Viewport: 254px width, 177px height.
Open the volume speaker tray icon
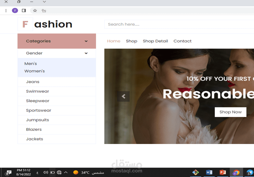click(x=46, y=172)
